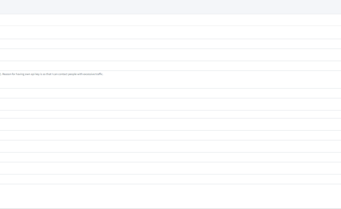Screen dimensions: 341x209
Task: Select the first blank row under the header
Action: [x=170, y=20]
